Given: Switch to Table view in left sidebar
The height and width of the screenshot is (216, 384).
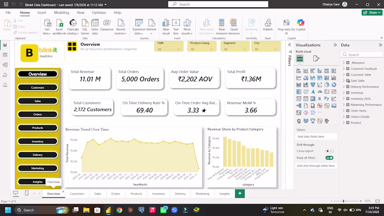Looking at the screenshot, I should point(5,55).
